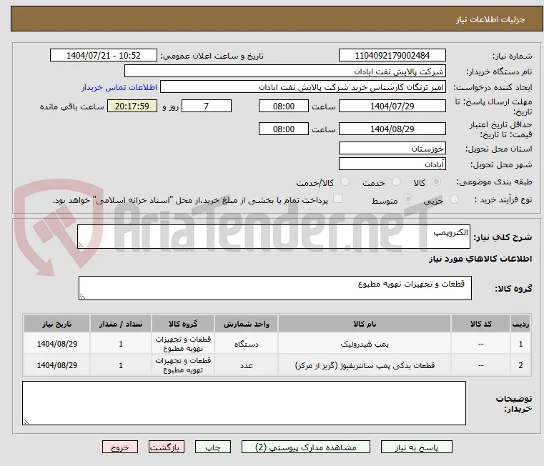544x466 pixels.
Task: Click the buyer name field شرکت پالایش نفت ابادان
Action: (x=285, y=71)
